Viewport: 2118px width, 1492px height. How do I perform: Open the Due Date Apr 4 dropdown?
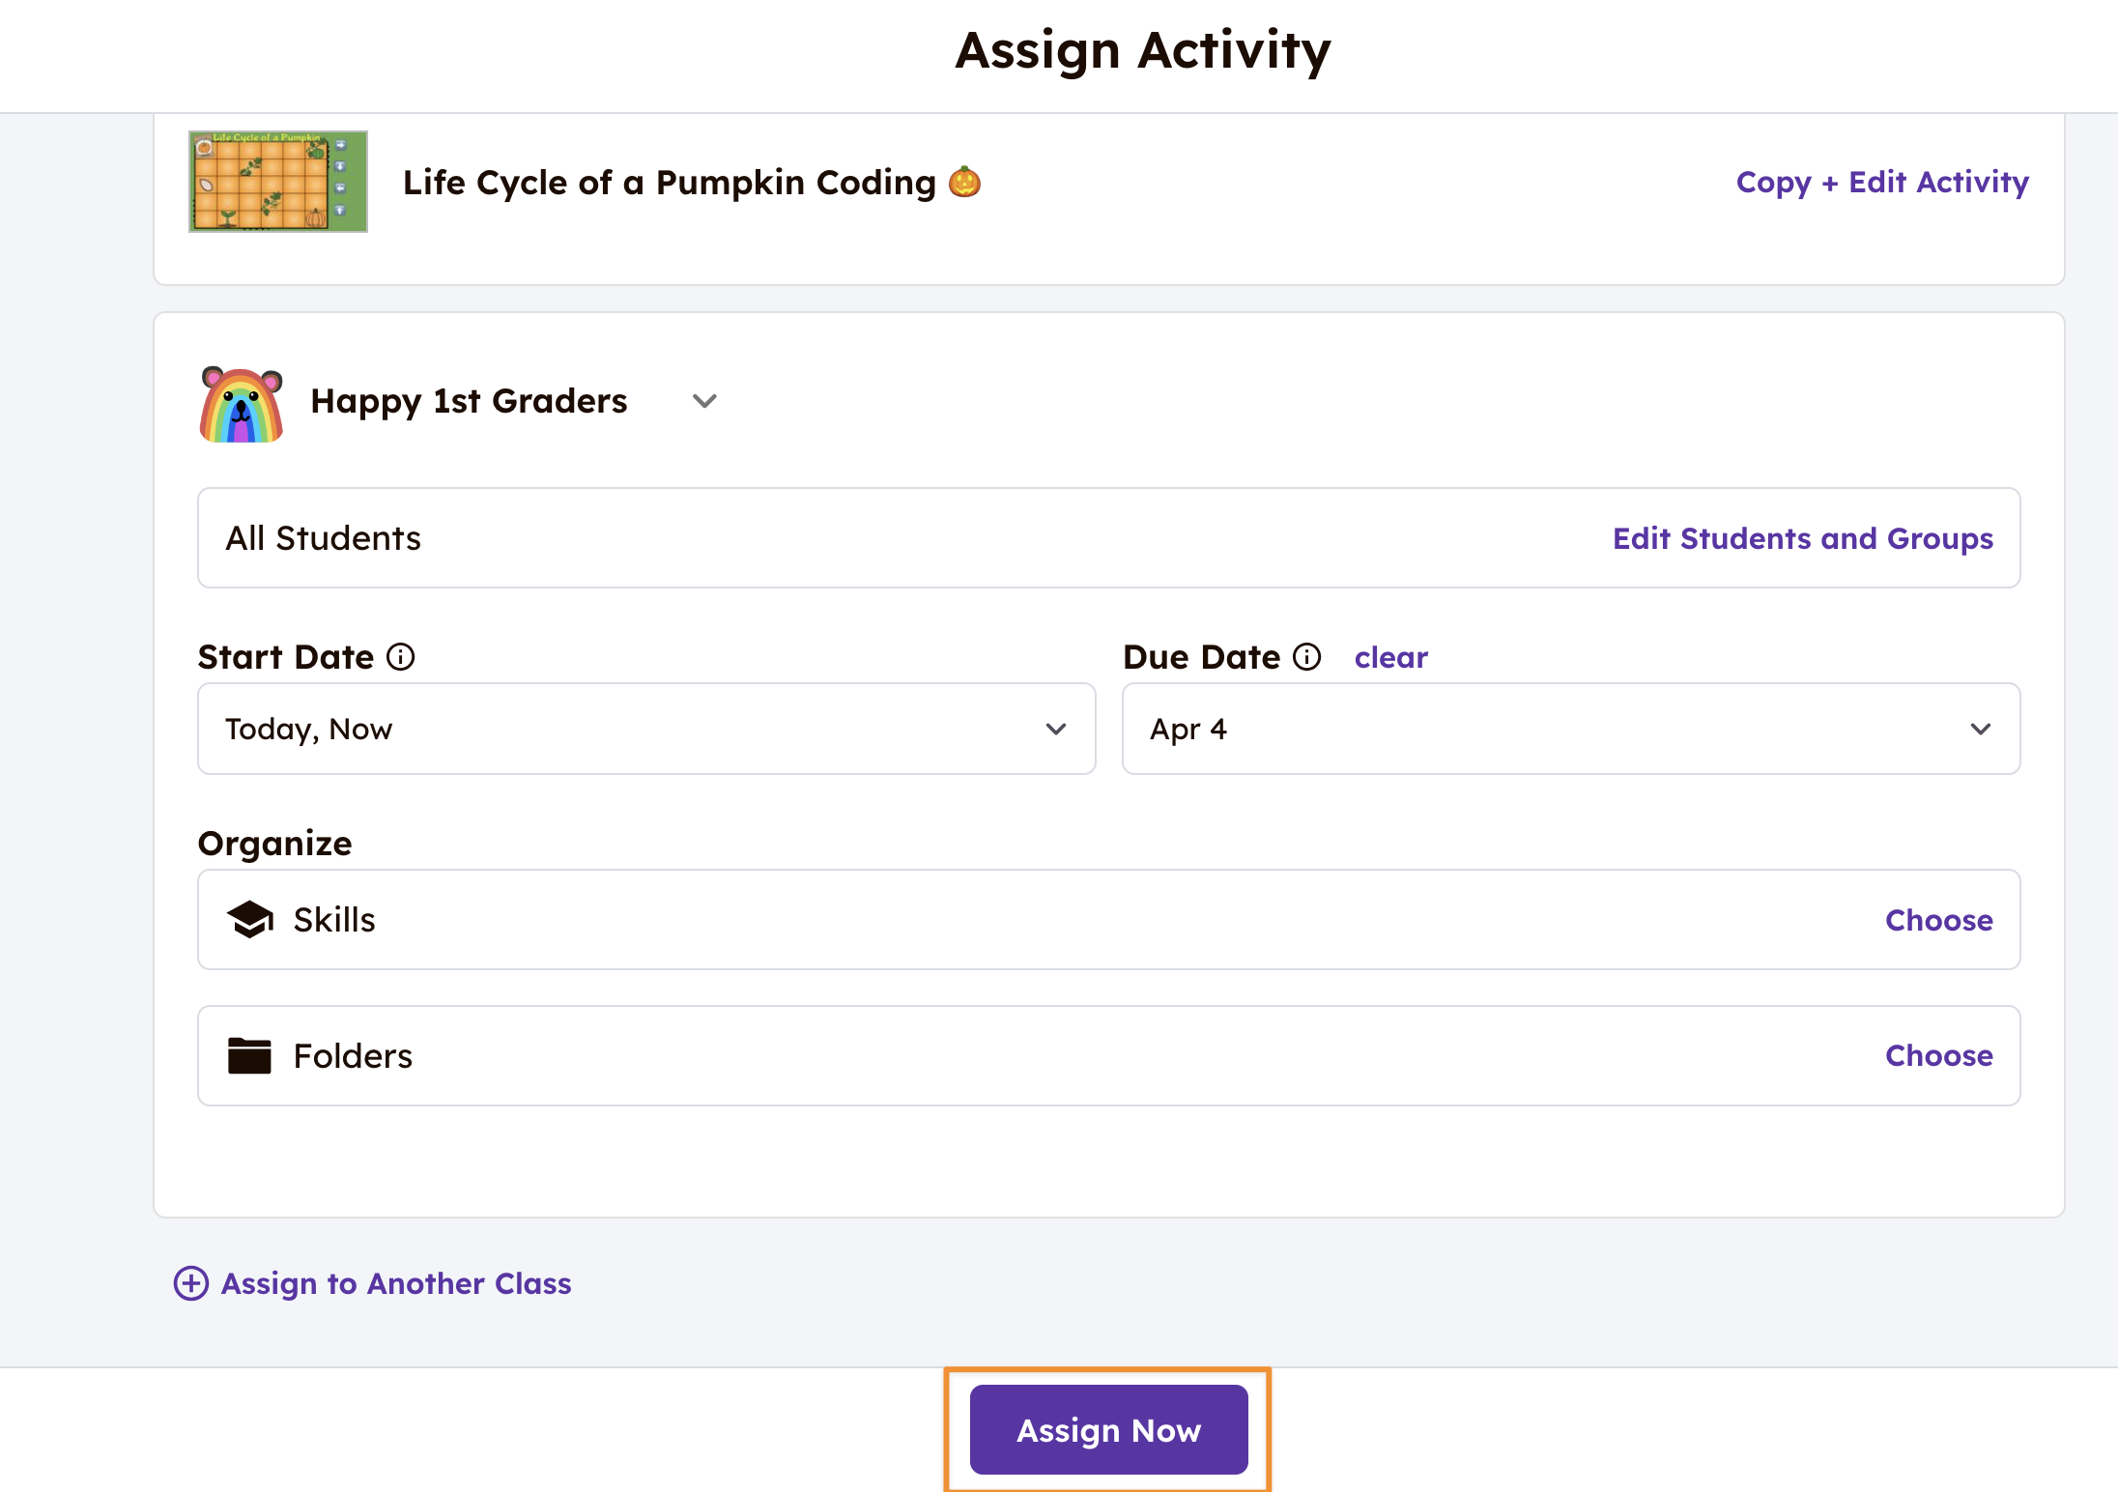click(x=1570, y=729)
